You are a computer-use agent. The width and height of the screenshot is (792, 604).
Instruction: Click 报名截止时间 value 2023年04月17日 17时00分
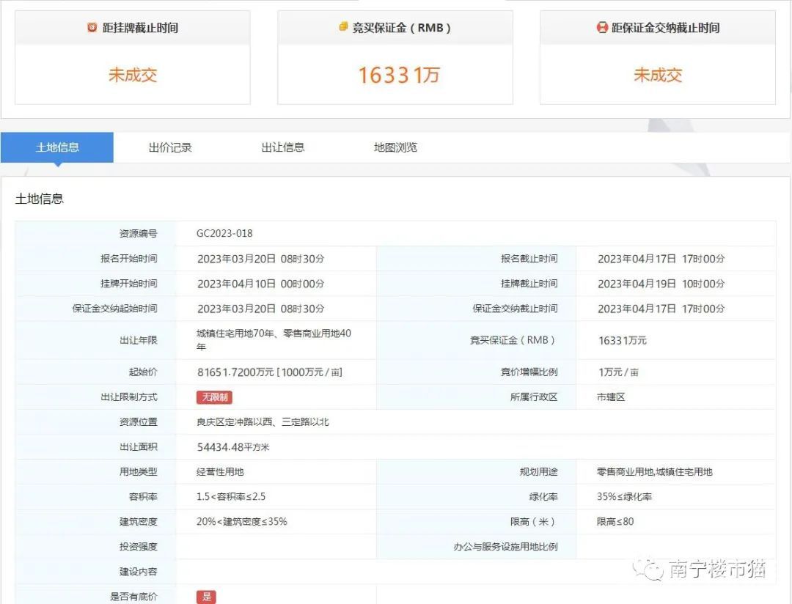coord(661,259)
